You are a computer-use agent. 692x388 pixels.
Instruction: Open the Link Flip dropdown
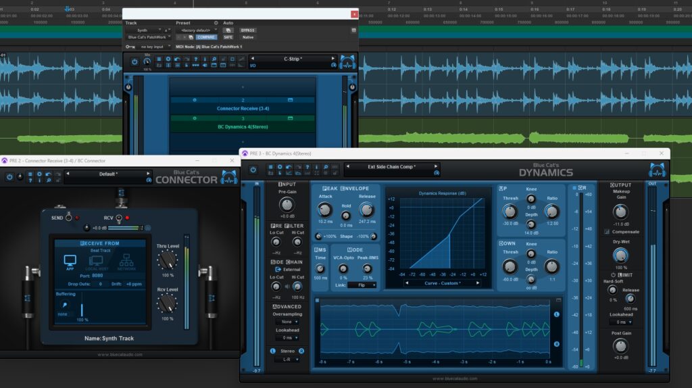pyautogui.click(x=362, y=285)
